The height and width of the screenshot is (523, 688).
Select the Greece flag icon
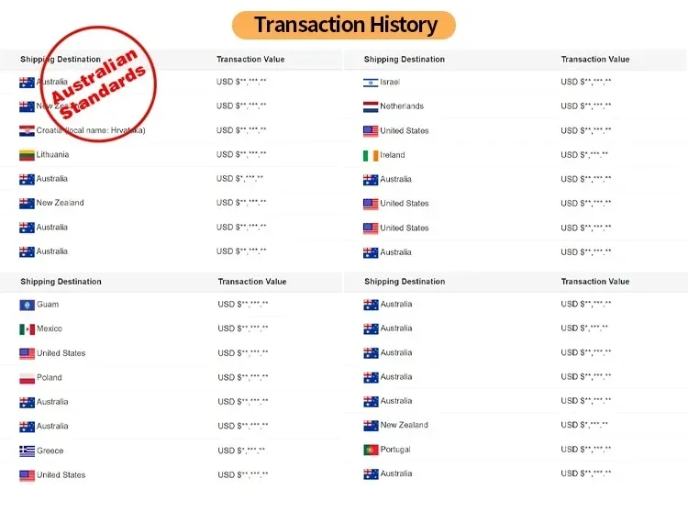(x=27, y=451)
